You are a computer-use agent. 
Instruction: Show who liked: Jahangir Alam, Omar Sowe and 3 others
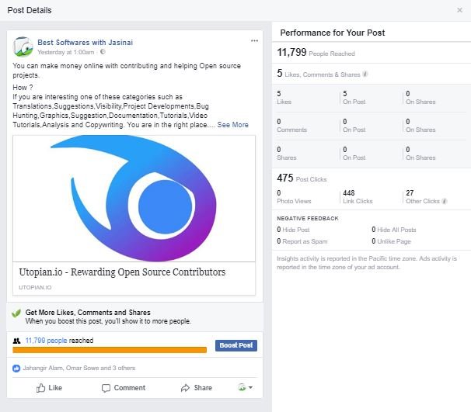(x=79, y=368)
